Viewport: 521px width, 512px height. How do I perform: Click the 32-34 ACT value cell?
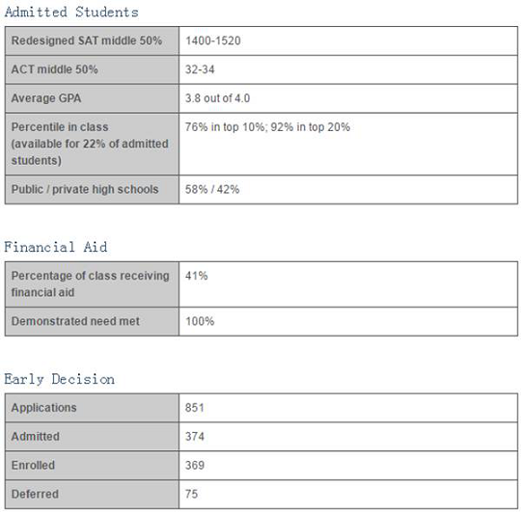coord(348,69)
